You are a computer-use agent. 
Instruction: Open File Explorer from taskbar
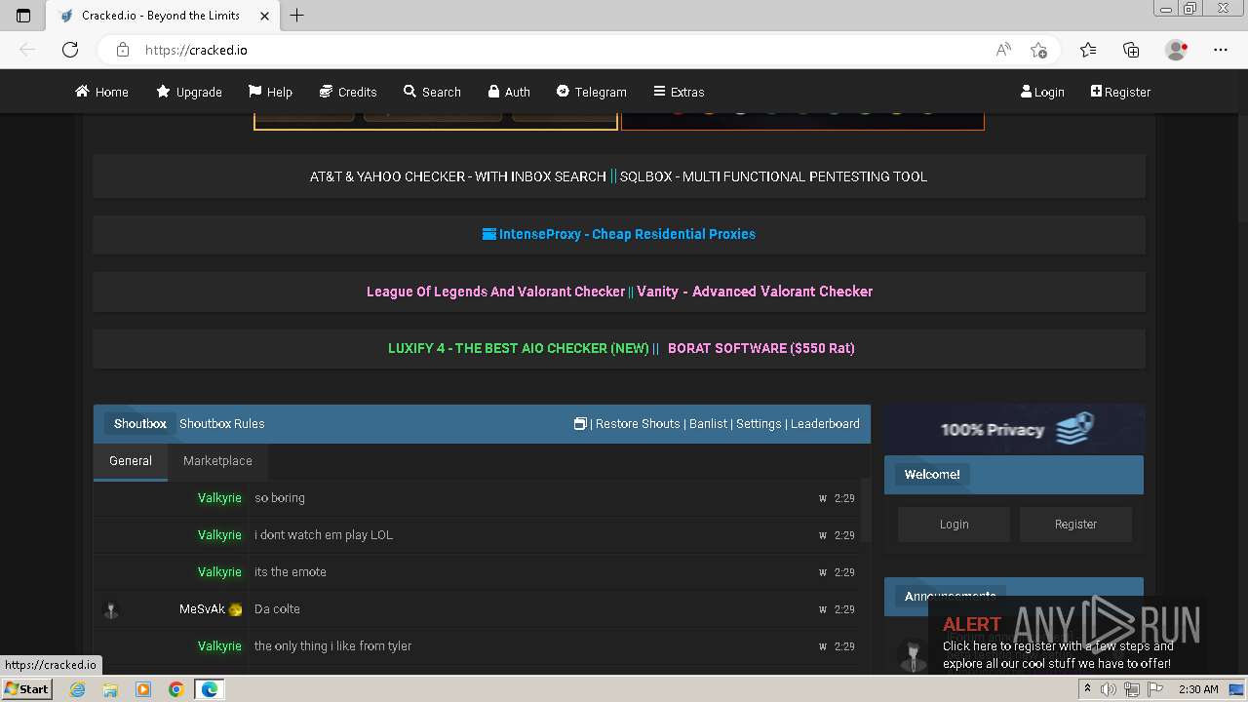point(110,689)
